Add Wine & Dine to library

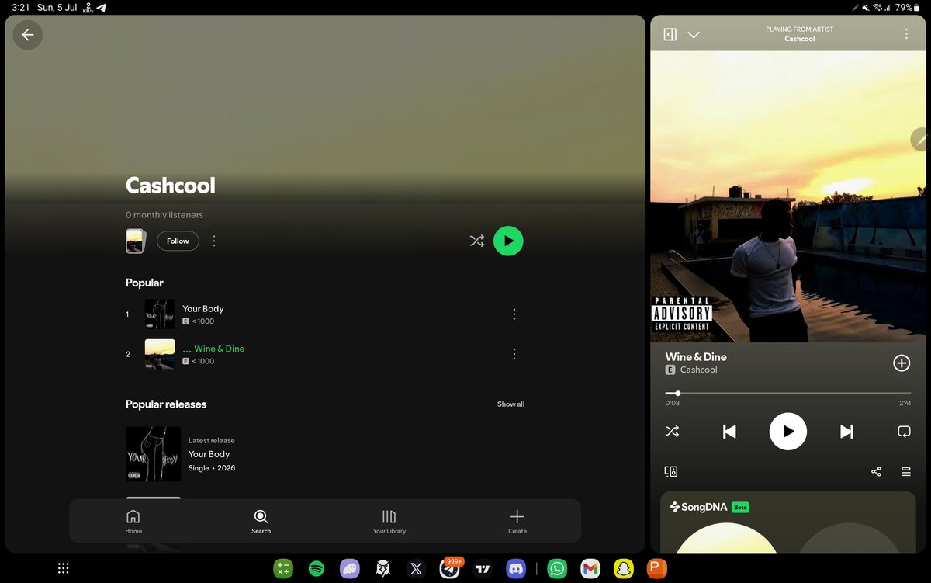[x=902, y=363]
